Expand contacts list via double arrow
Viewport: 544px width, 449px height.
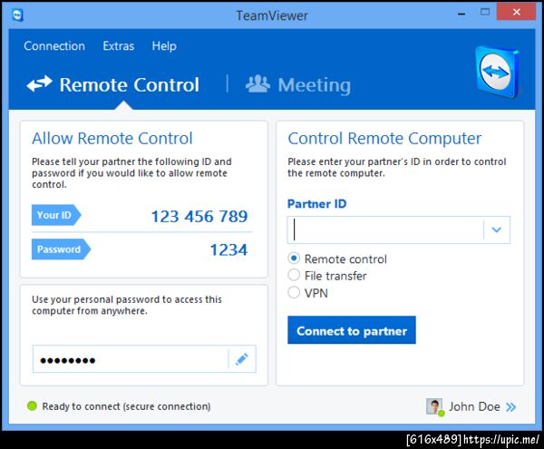point(511,406)
